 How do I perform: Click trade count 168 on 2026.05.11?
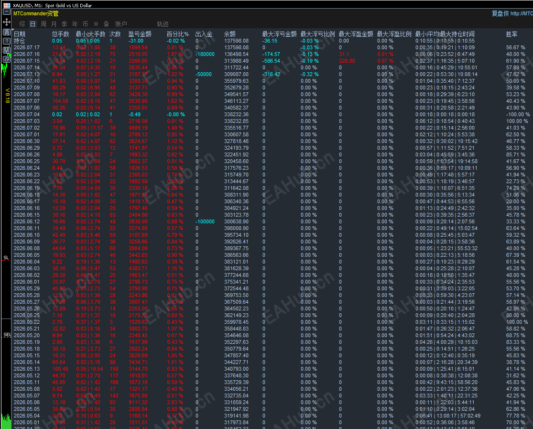[x=114, y=383]
